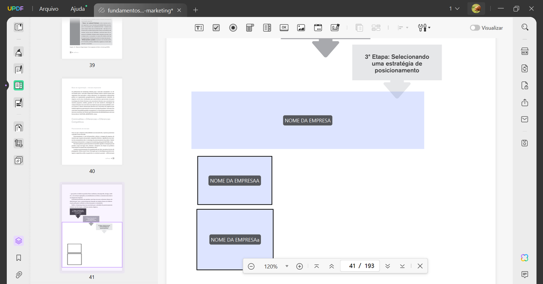Zoom in with the plus button
Image resolution: width=543 pixels, height=284 pixels.
pyautogui.click(x=300, y=266)
